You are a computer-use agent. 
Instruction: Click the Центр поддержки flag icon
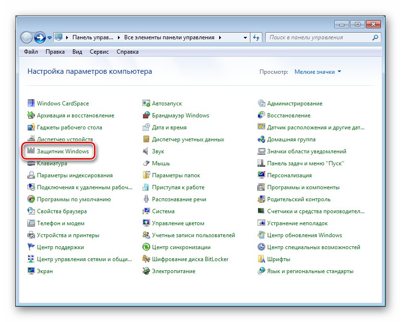(x=31, y=247)
